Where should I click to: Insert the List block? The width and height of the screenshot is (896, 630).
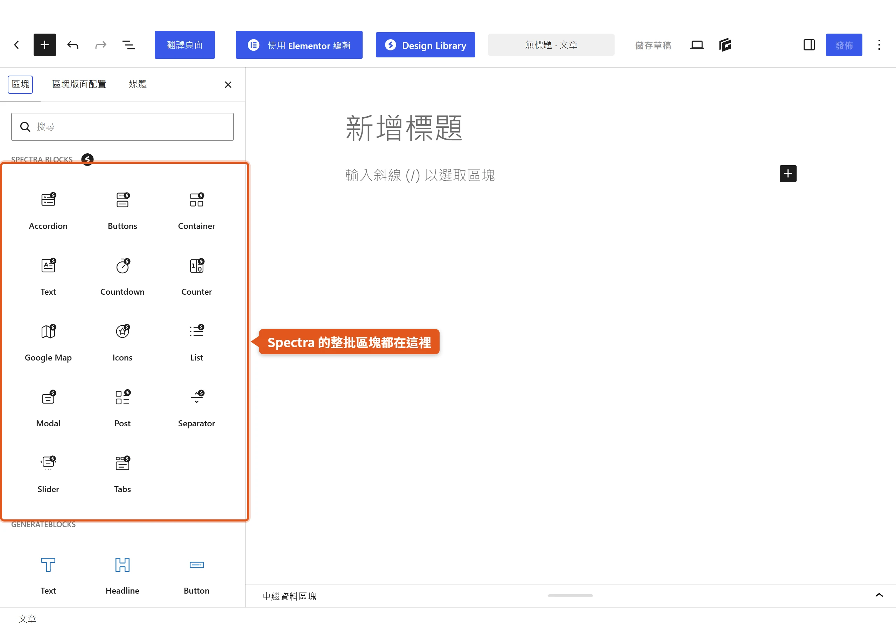pyautogui.click(x=196, y=343)
